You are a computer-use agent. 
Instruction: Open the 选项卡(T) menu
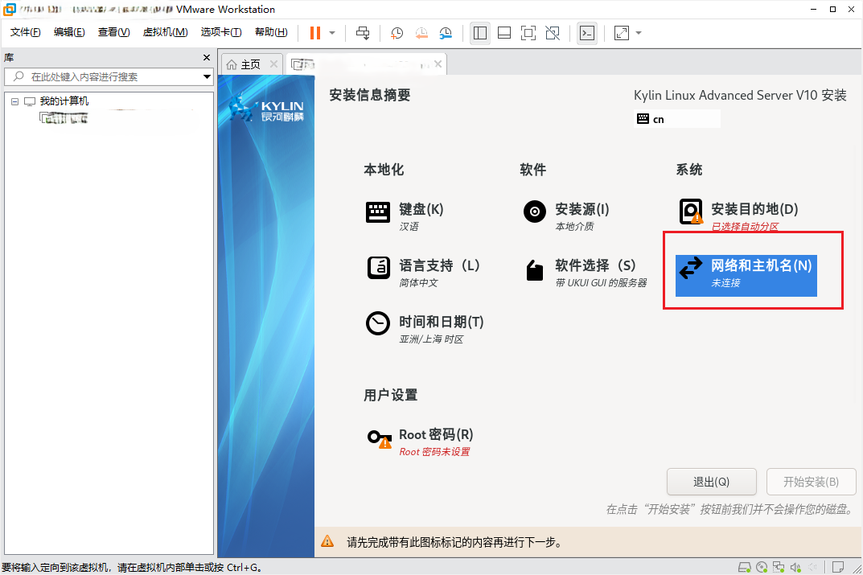(220, 32)
